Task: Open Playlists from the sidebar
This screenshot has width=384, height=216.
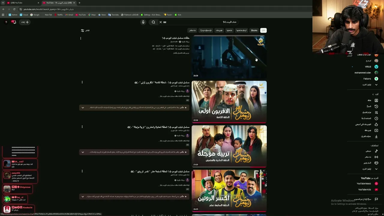Action: (370, 112)
